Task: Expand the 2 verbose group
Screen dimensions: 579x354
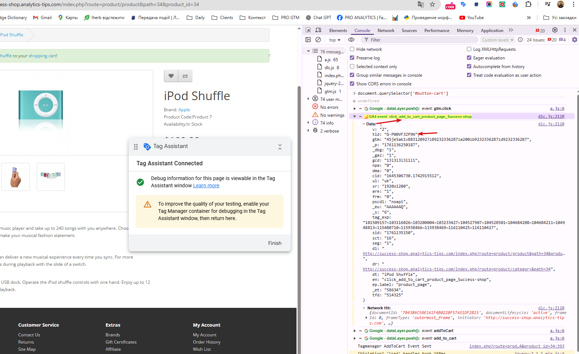Action: [308, 131]
